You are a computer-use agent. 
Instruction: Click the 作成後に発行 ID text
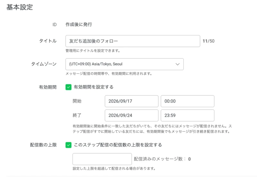pos(79,24)
